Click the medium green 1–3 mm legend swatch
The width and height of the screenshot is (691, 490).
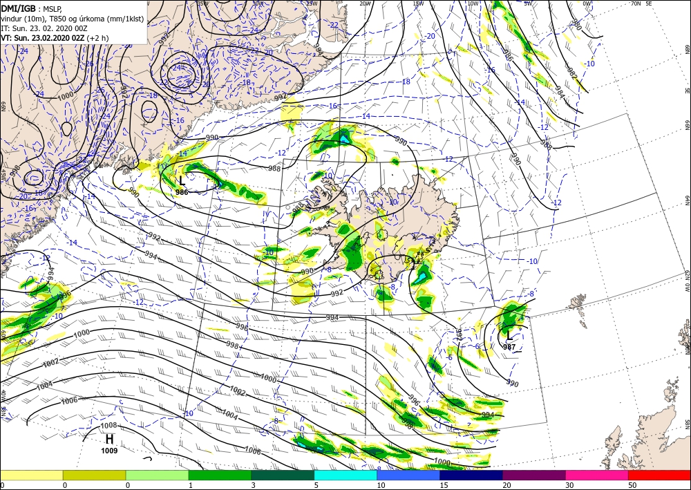(220, 475)
